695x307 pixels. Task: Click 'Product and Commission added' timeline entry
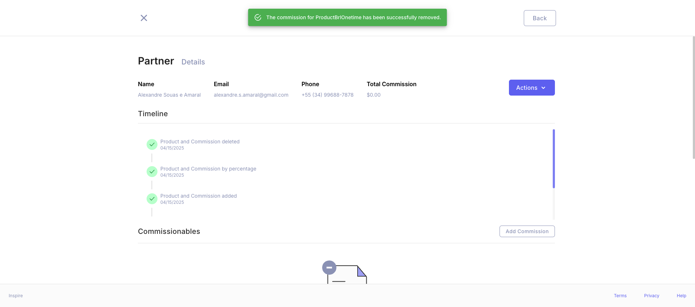pos(198,196)
